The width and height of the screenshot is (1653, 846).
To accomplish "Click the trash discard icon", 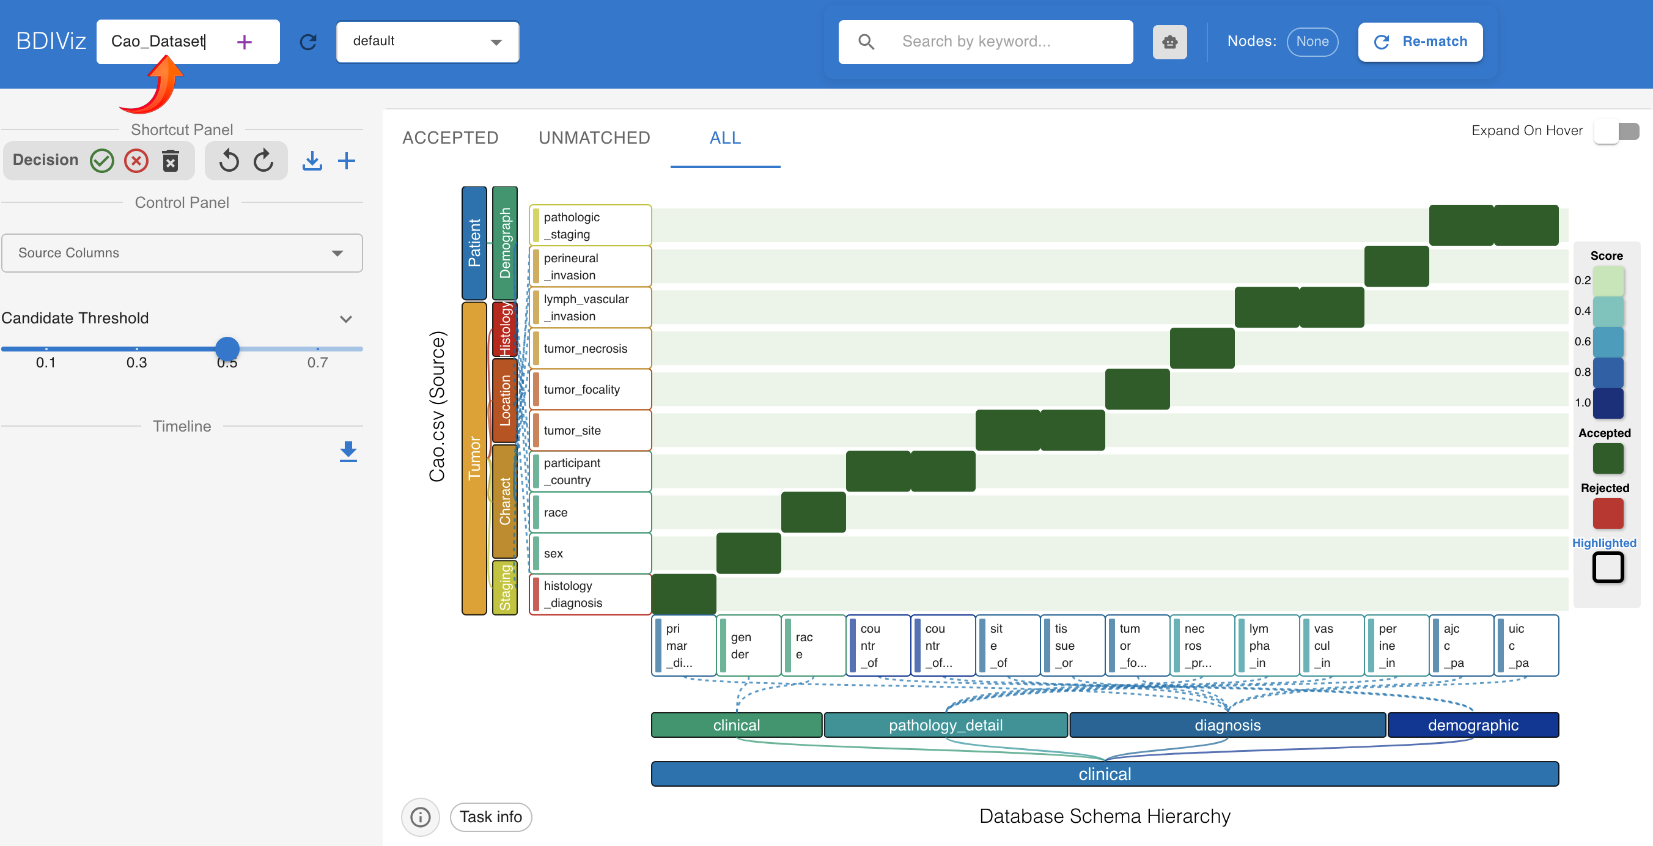I will click(170, 161).
